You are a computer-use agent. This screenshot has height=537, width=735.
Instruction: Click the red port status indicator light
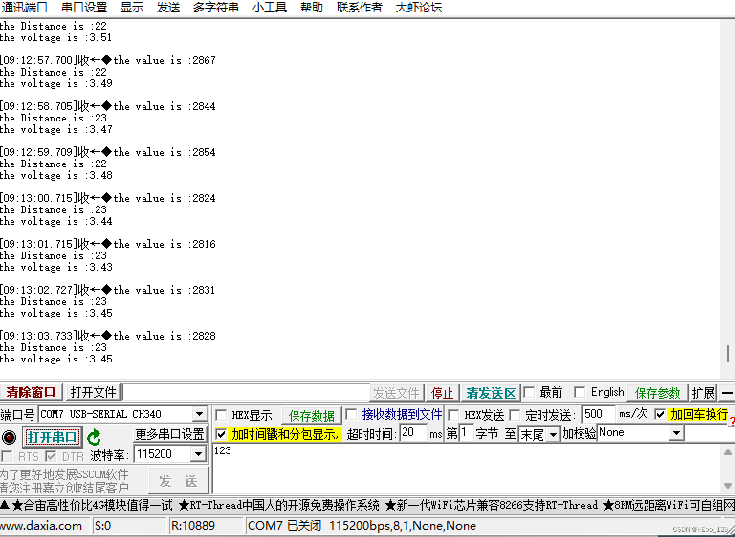click(x=9, y=437)
